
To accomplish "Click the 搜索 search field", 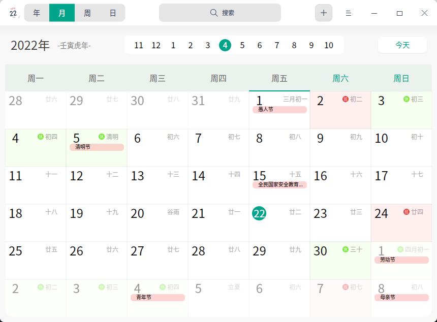I will (220, 13).
